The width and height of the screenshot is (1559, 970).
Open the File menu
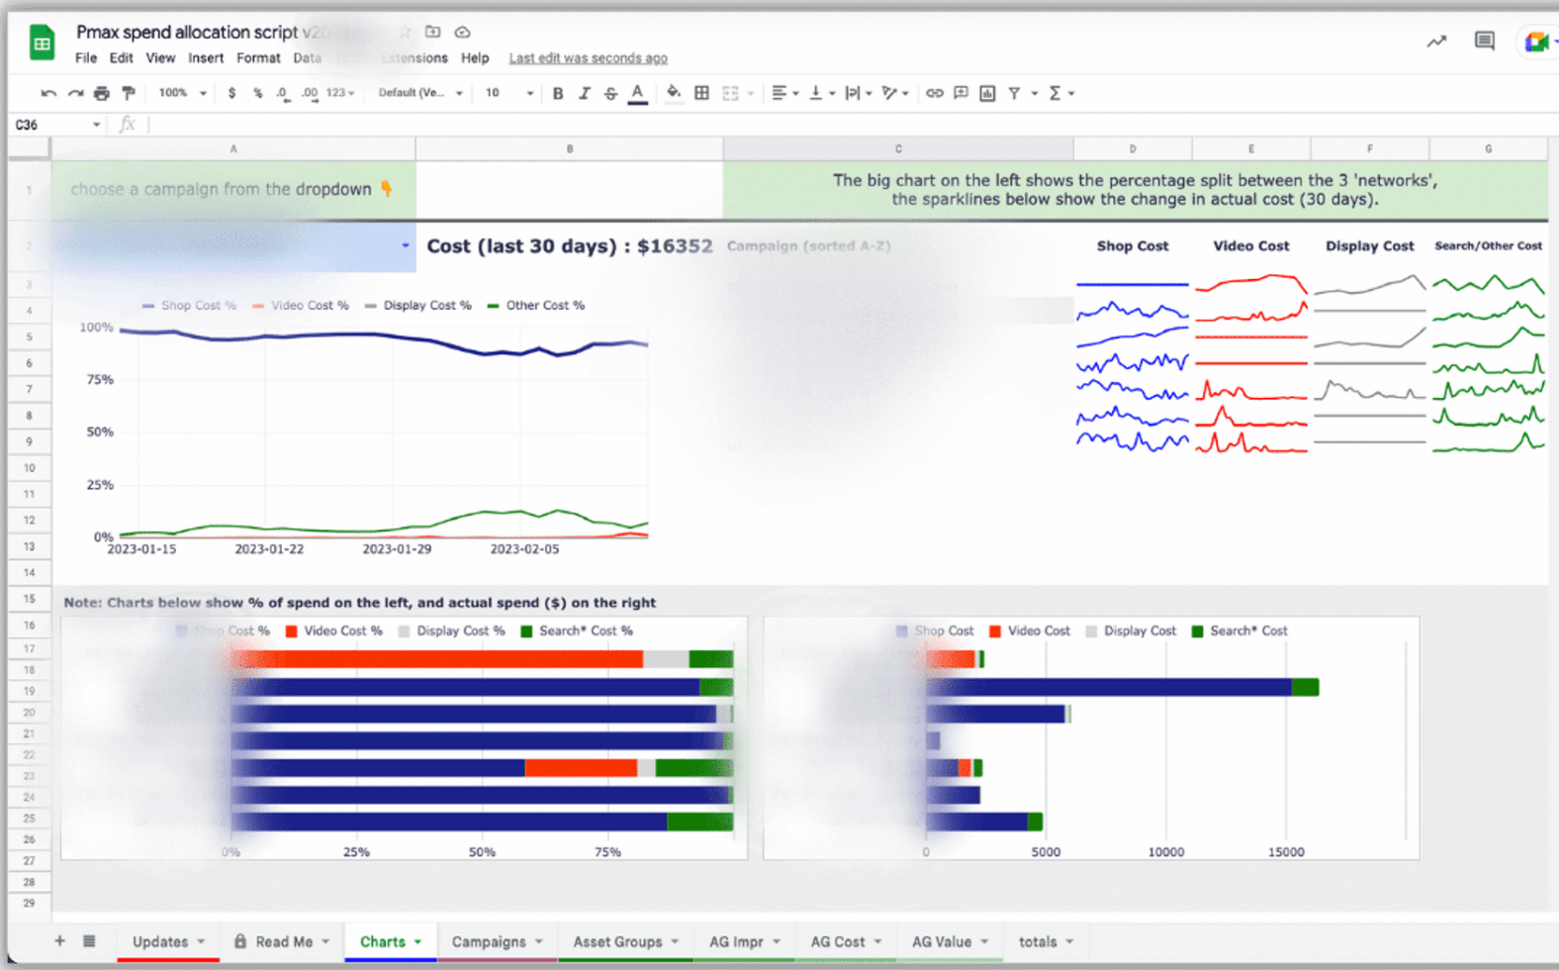[86, 58]
